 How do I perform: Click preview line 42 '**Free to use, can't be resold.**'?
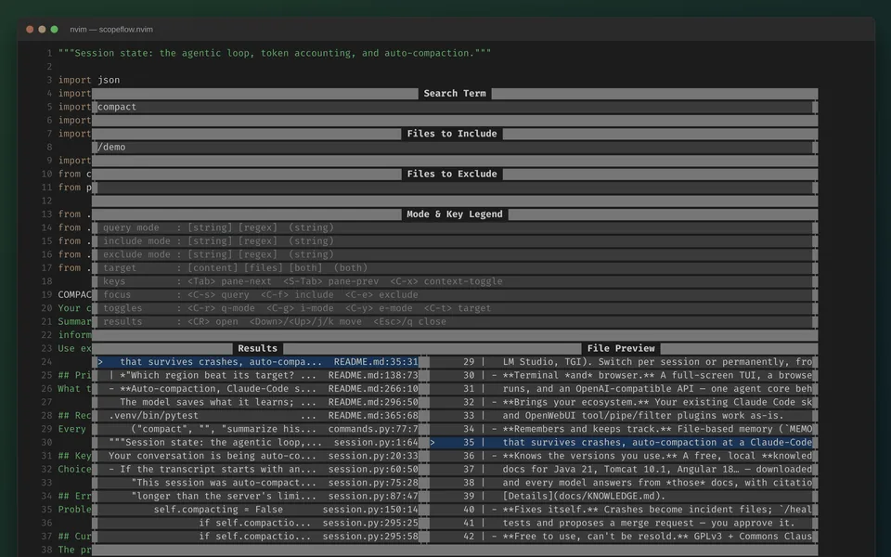point(621,537)
